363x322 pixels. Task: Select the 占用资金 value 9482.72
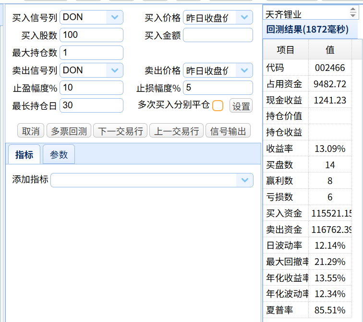tap(330, 84)
